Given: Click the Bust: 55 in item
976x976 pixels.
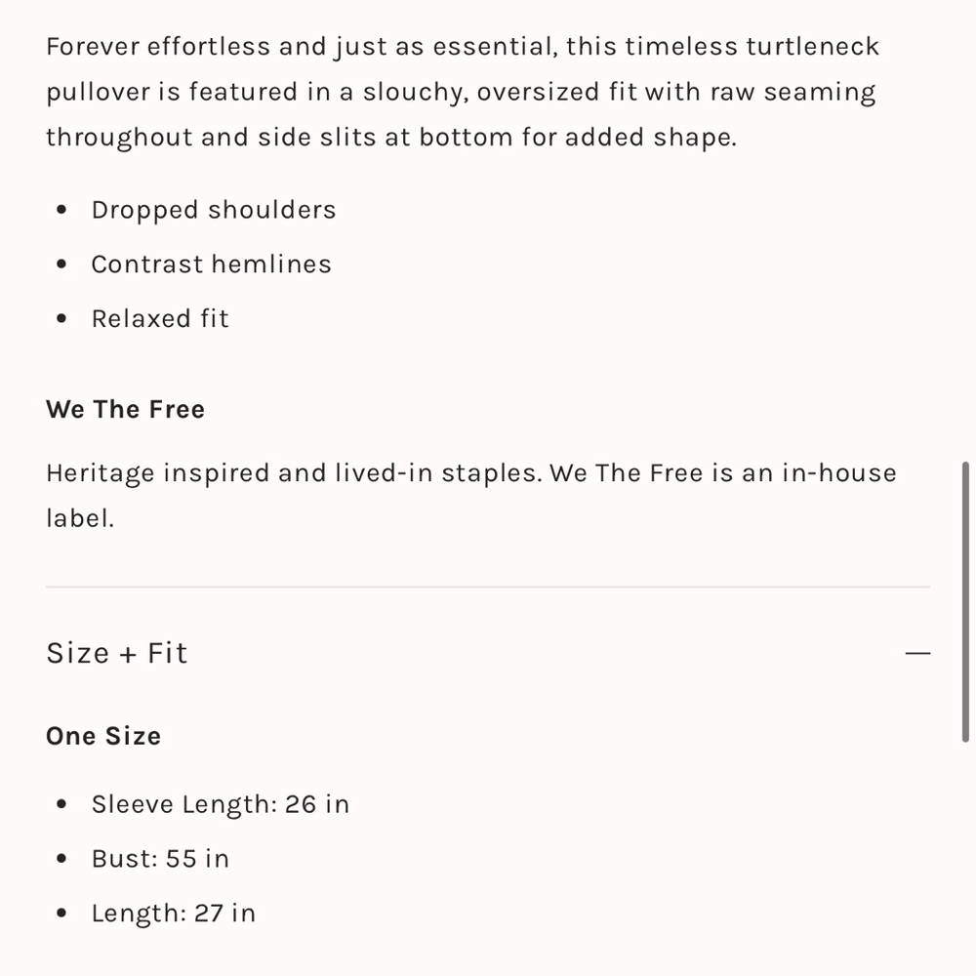Looking at the screenshot, I should 160,858.
